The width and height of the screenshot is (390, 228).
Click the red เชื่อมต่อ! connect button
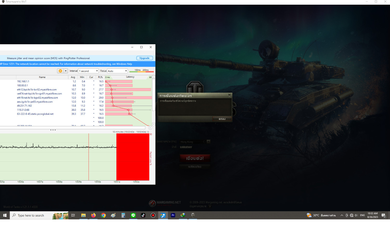tap(195, 158)
